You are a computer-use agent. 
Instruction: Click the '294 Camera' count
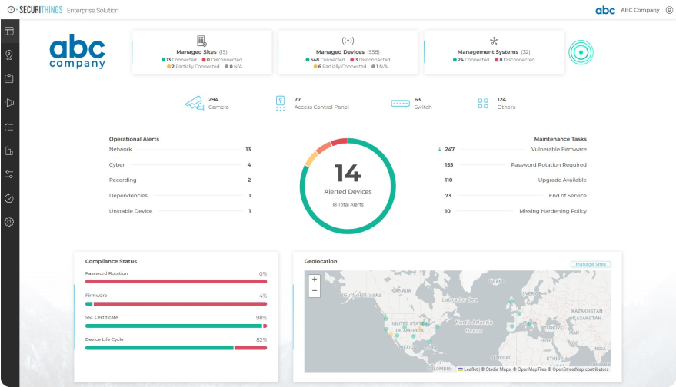click(x=218, y=104)
